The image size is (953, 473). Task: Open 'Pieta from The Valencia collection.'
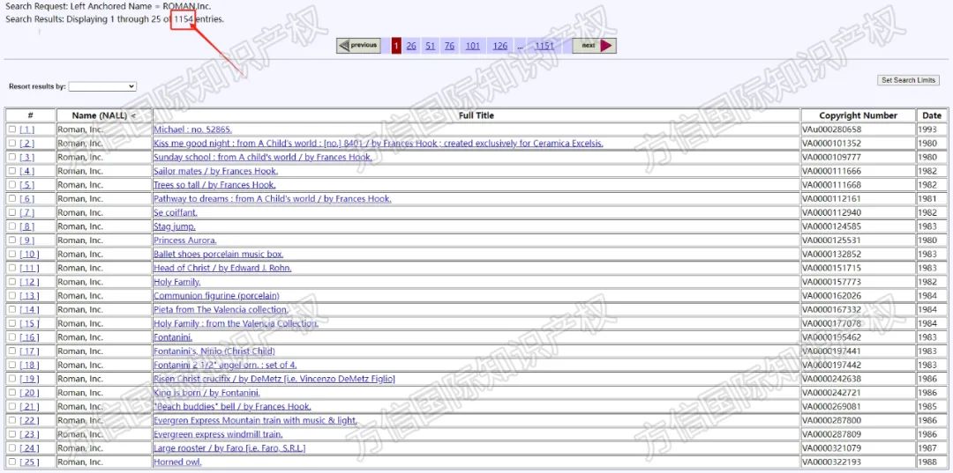(221, 310)
